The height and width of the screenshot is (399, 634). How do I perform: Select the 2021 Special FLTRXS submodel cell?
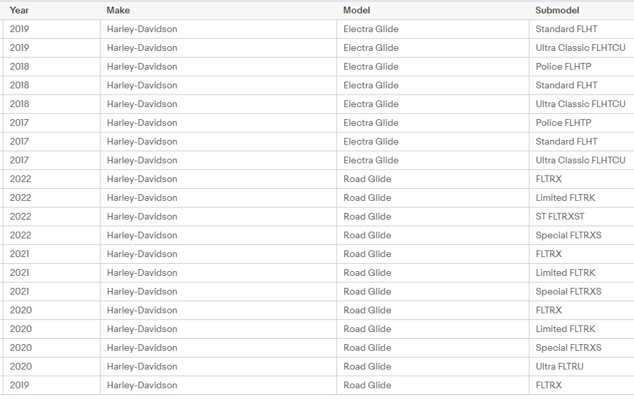582,292
